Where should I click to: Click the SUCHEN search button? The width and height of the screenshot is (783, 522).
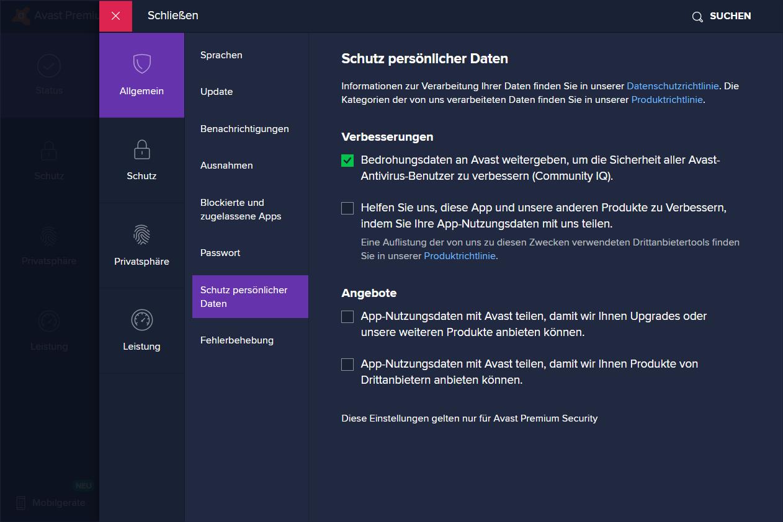(x=730, y=16)
